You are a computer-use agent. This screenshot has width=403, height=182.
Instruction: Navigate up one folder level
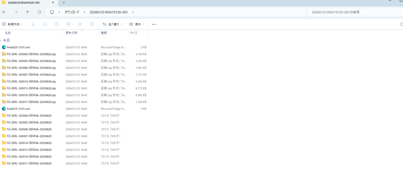point(27,12)
